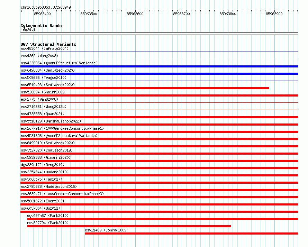The image size is (308, 247).
Task: Click the 16q24.1 cytogenetic band label
Action: pyautogui.click(x=28, y=30)
